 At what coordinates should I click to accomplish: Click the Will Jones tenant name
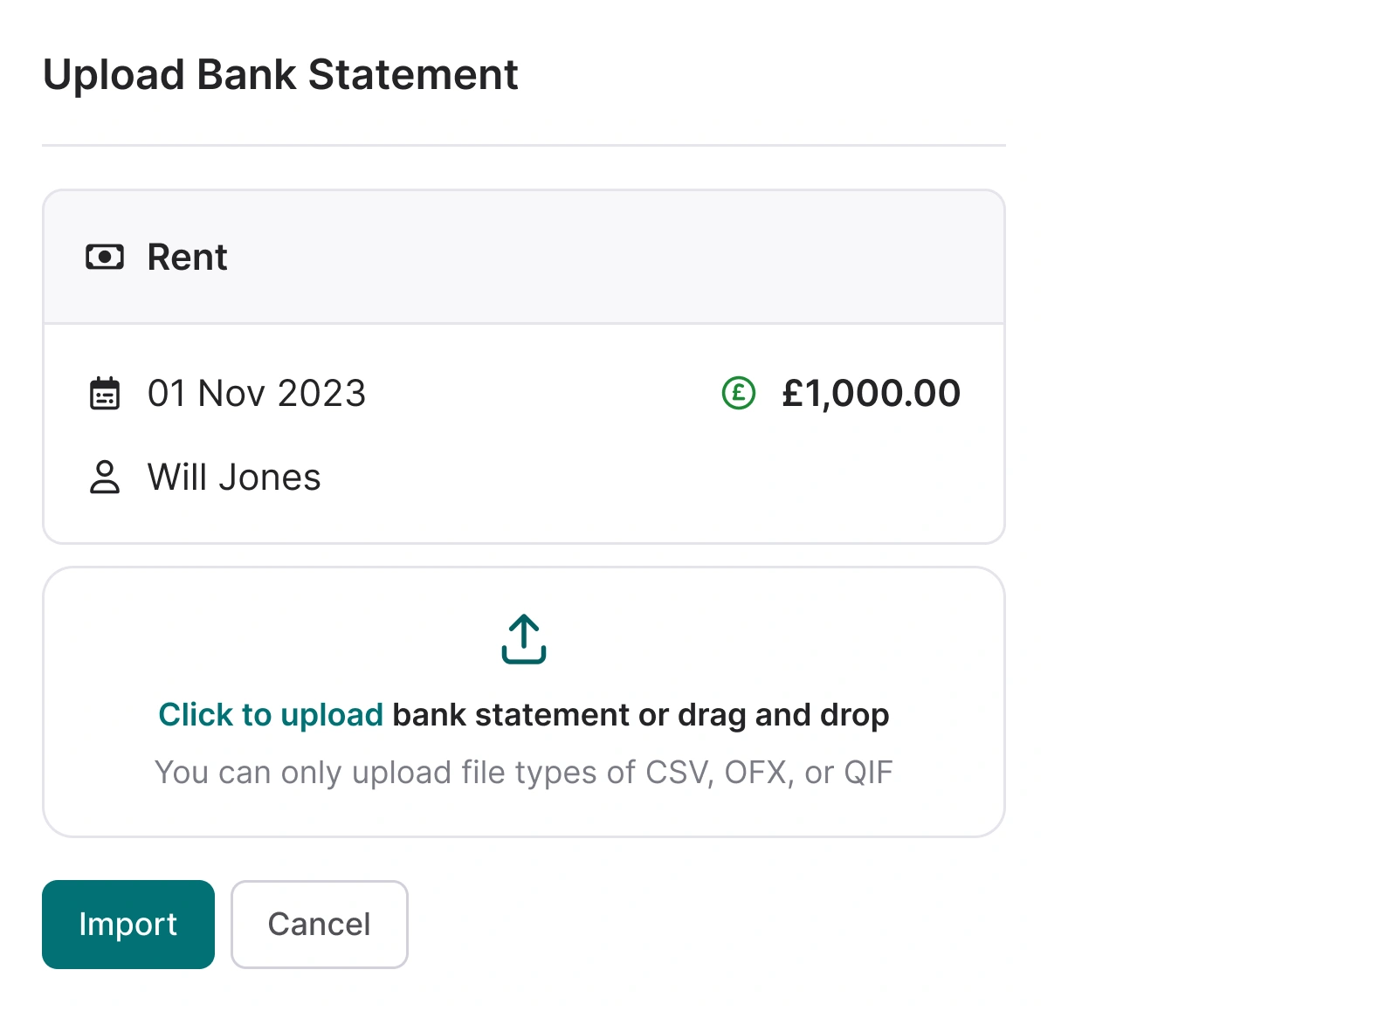point(234,477)
